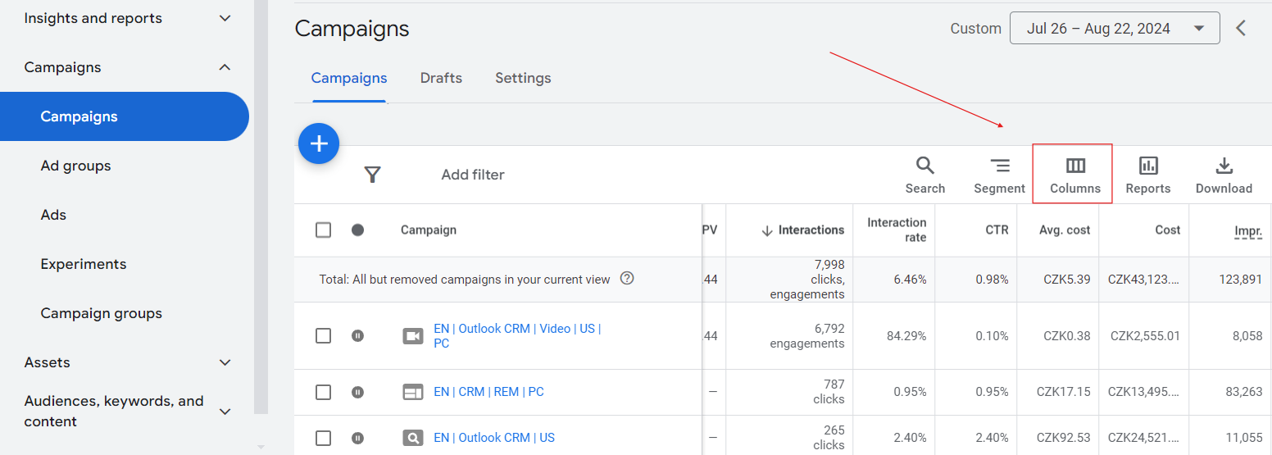The width and height of the screenshot is (1272, 455).
Task: Sort by the Impr. column header
Action: pyautogui.click(x=1248, y=231)
